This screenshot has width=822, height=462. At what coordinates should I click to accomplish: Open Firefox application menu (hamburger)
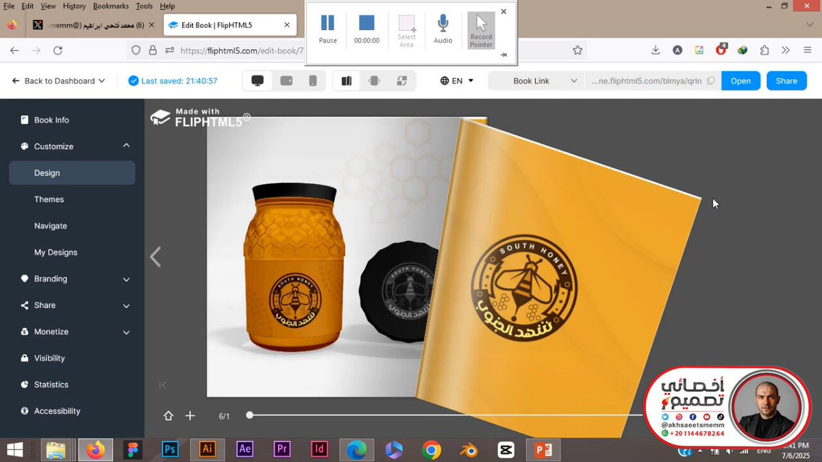click(806, 50)
